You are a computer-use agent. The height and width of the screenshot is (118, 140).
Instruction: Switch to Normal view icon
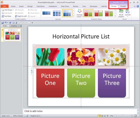click(99, 116)
